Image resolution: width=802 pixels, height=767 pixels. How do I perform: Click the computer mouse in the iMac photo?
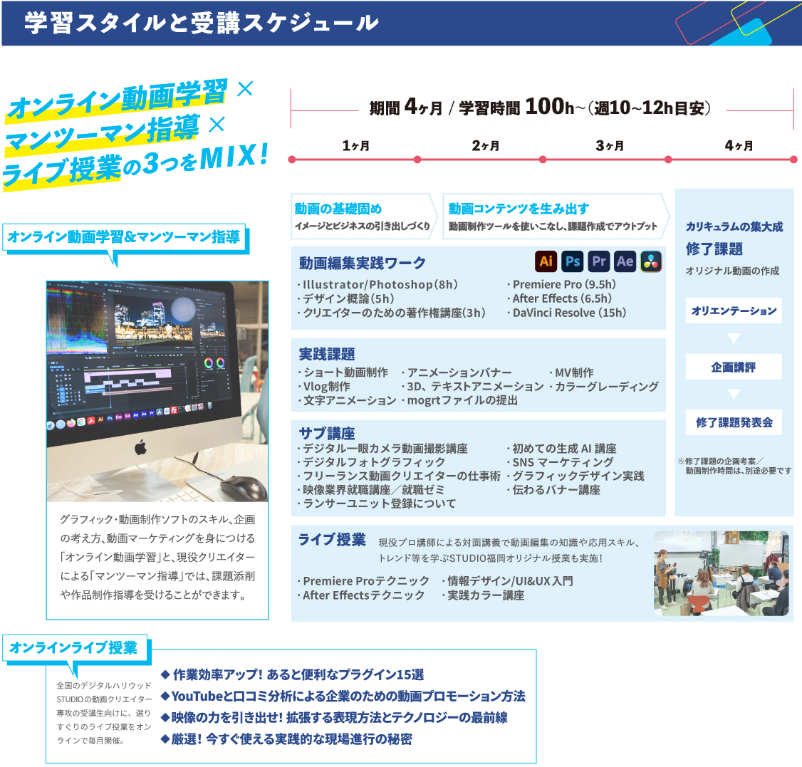click(x=243, y=487)
